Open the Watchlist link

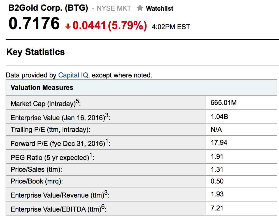pyautogui.click(x=159, y=8)
